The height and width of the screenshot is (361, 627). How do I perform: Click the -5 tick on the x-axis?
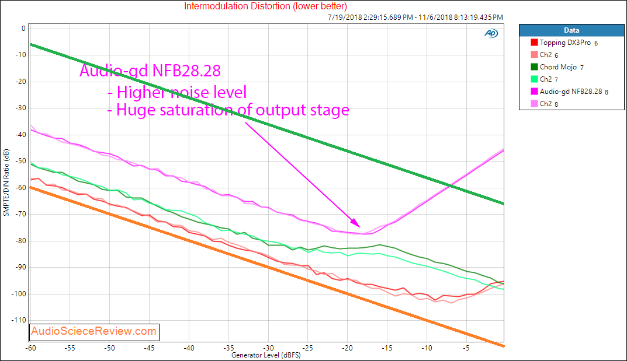tap(466, 348)
